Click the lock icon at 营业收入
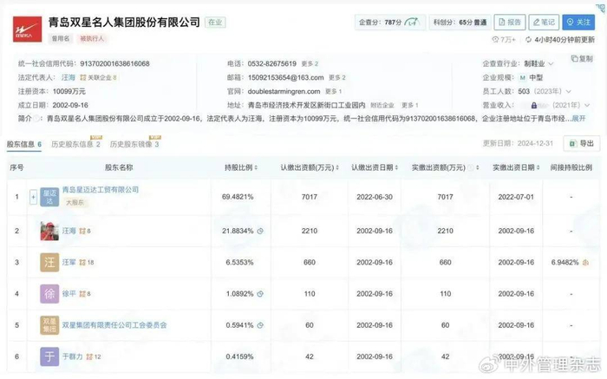 [x=534, y=105]
